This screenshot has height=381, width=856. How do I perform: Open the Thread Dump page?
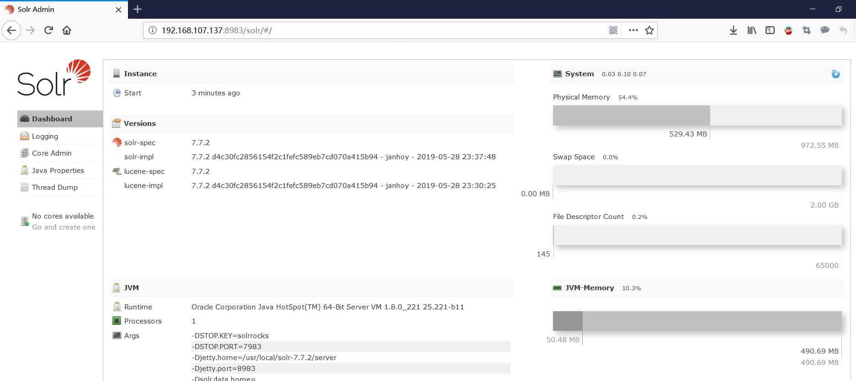(60, 187)
